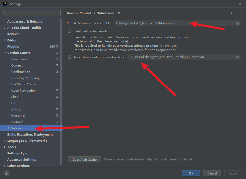246x179 pixels.
Task: Click the settings tree vertical scrollbar
Action: coord(61,92)
